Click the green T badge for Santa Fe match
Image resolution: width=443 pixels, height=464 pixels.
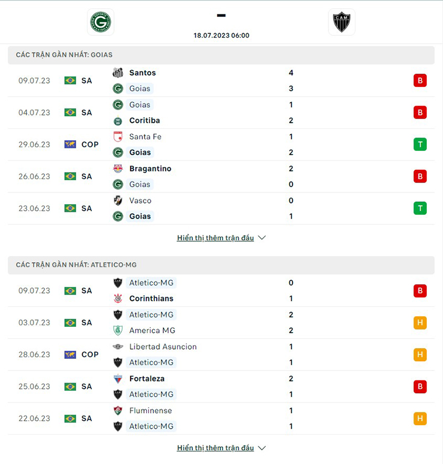(x=420, y=144)
